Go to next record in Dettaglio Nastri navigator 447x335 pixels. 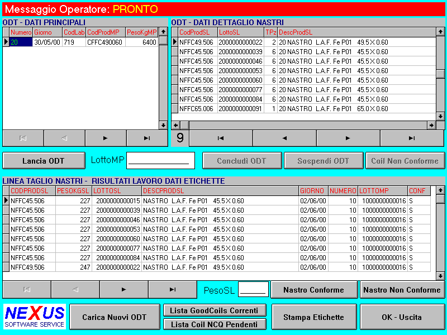click(x=348, y=138)
